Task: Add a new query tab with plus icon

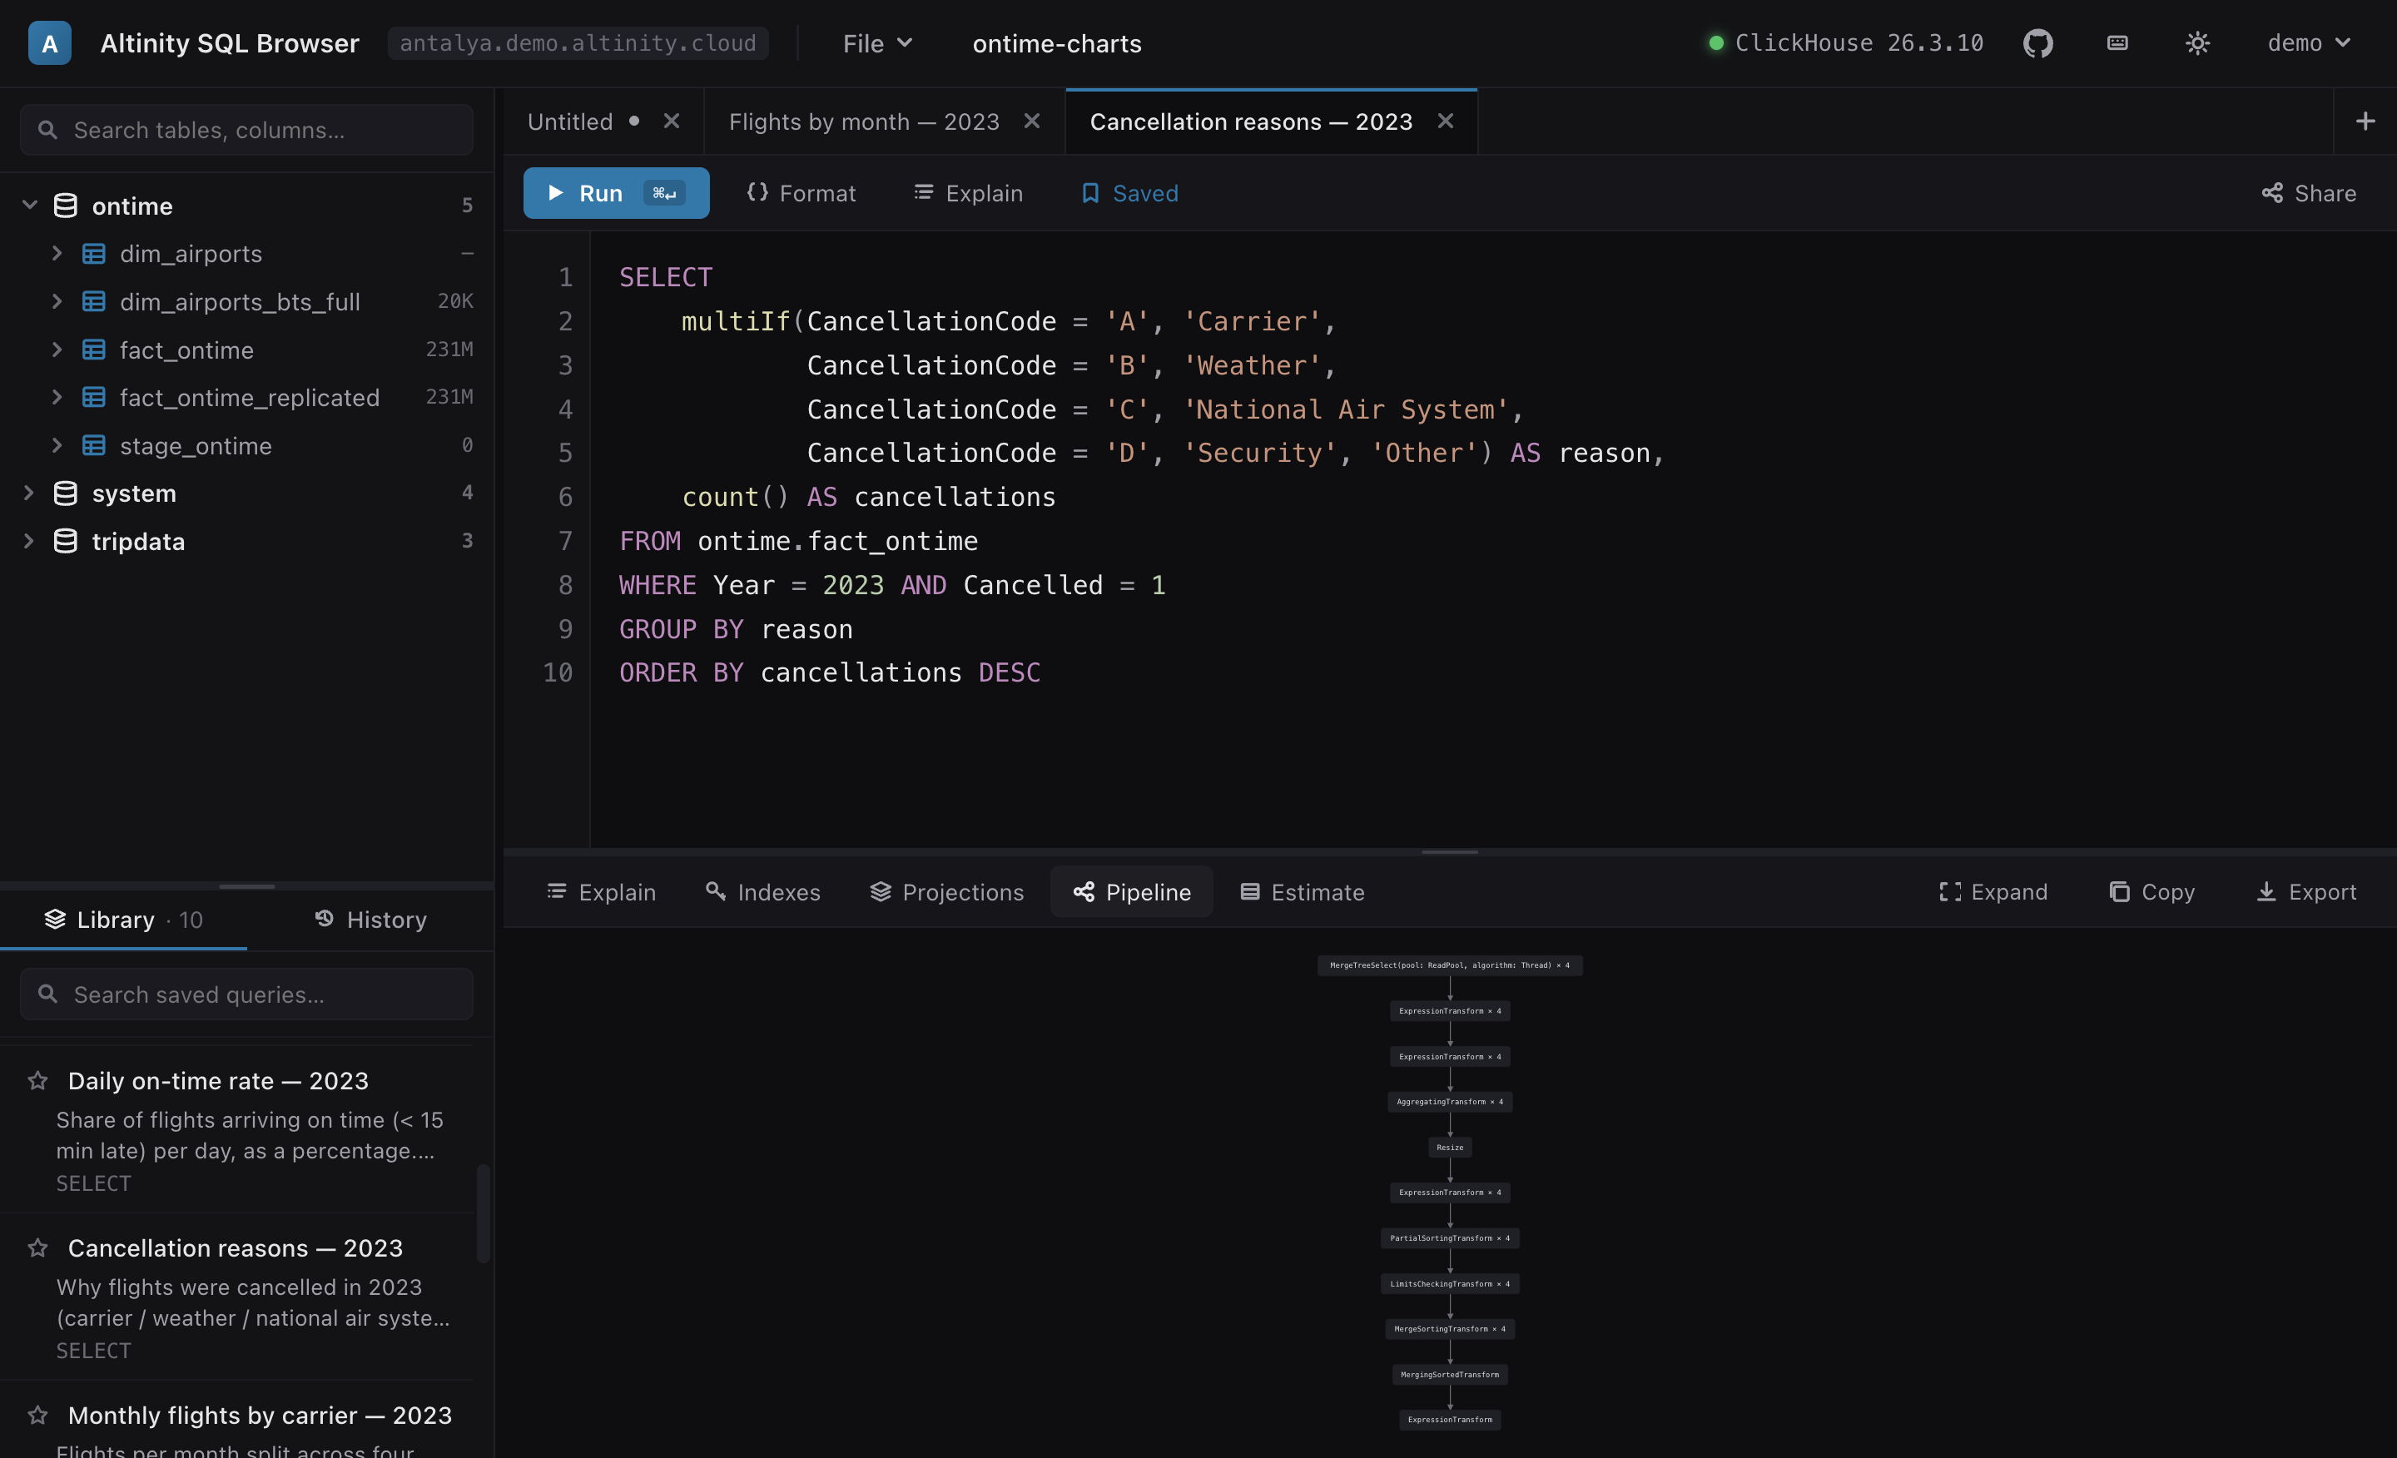Action: pos(2365,121)
